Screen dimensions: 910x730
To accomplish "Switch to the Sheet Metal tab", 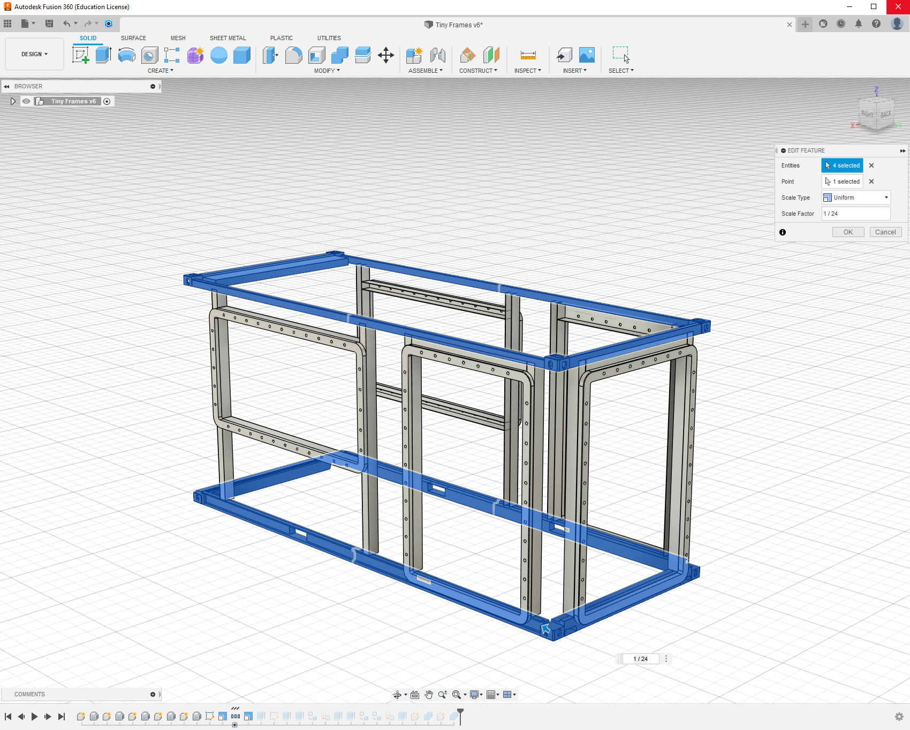I will pos(227,38).
